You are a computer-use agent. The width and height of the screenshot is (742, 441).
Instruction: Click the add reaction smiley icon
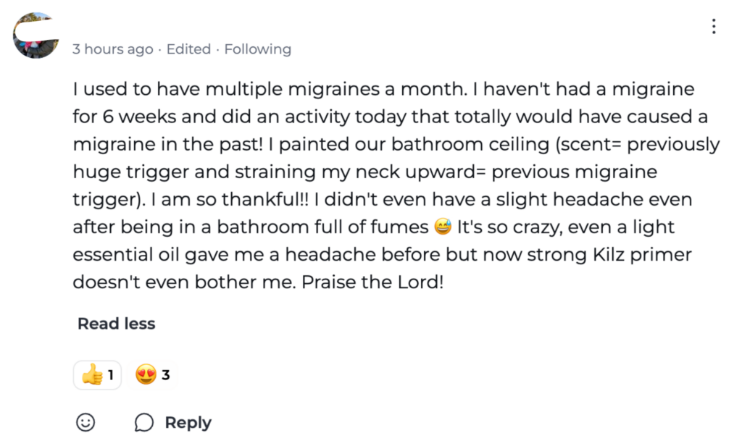click(86, 422)
